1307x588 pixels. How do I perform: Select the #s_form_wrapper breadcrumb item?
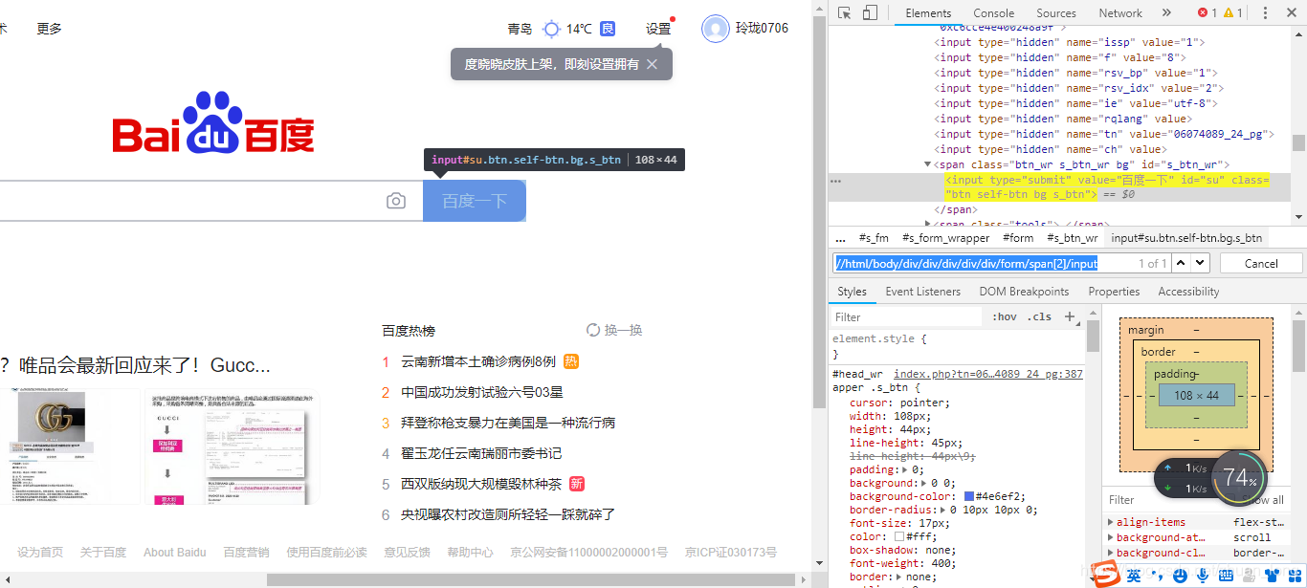(x=945, y=237)
